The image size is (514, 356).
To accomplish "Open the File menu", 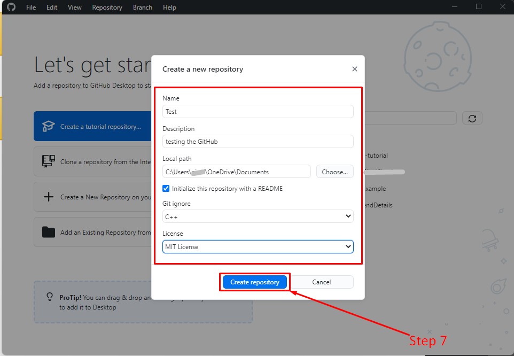I will point(31,7).
